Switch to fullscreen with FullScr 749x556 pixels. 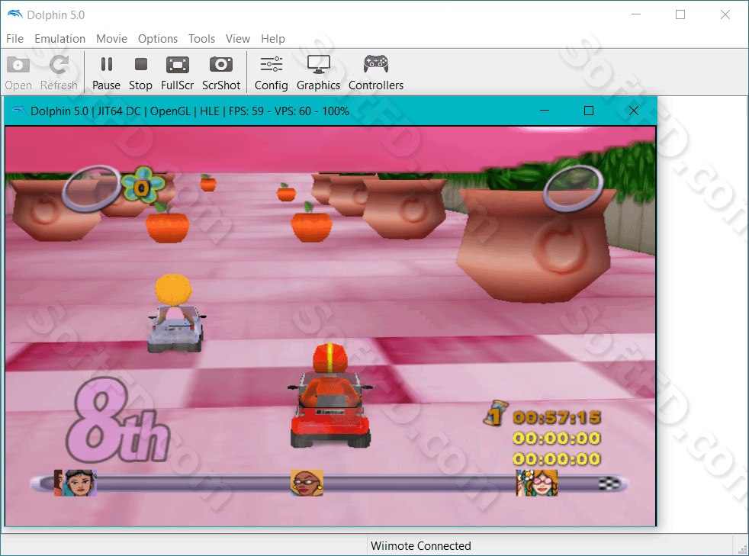pyautogui.click(x=177, y=72)
